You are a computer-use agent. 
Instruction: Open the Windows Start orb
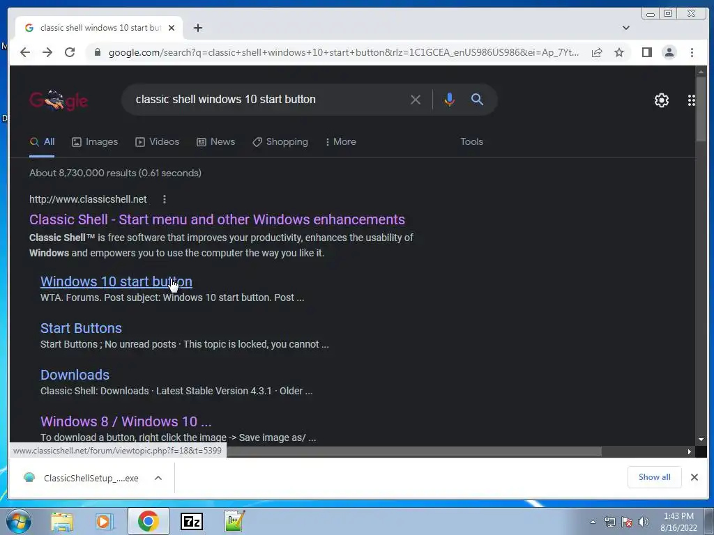[x=18, y=521]
